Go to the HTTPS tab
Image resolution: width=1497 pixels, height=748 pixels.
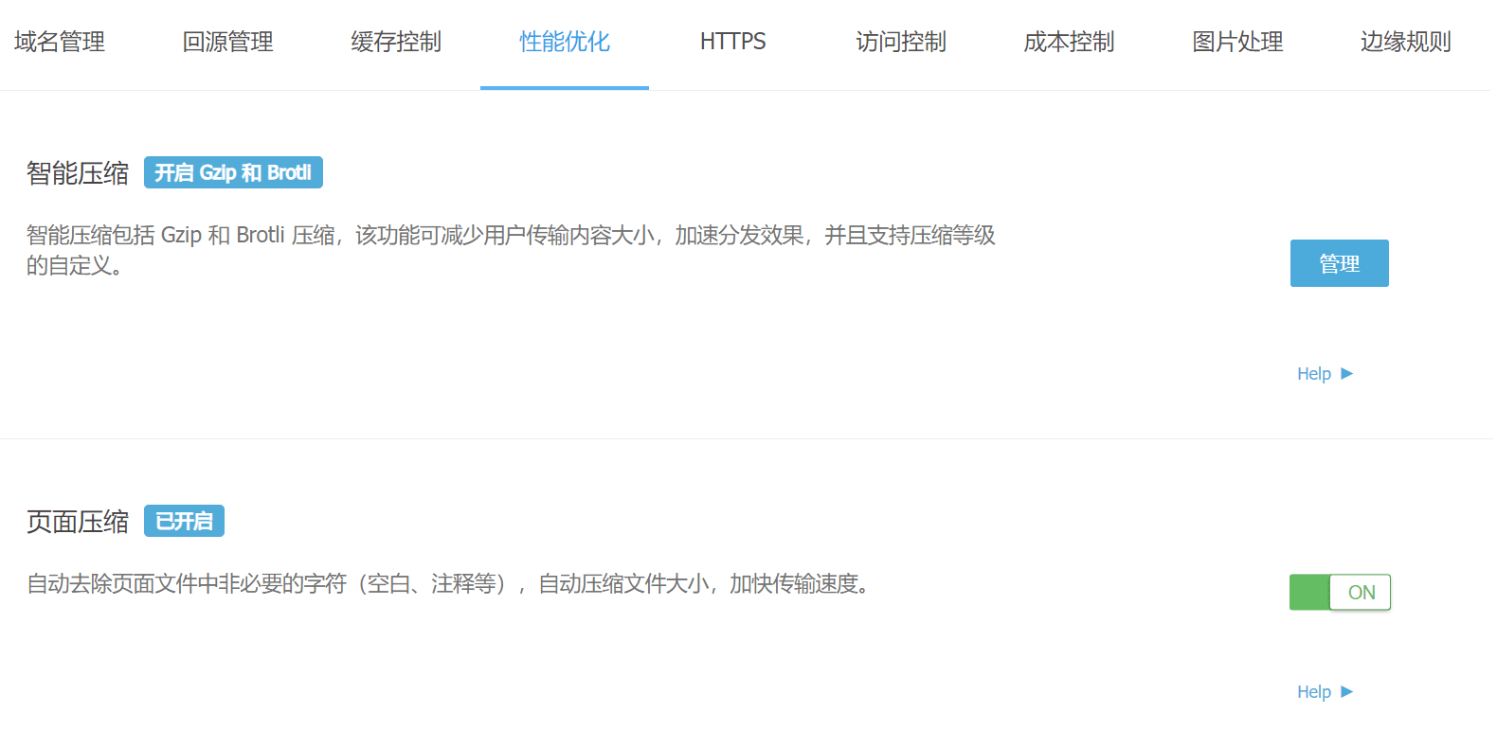pos(732,42)
